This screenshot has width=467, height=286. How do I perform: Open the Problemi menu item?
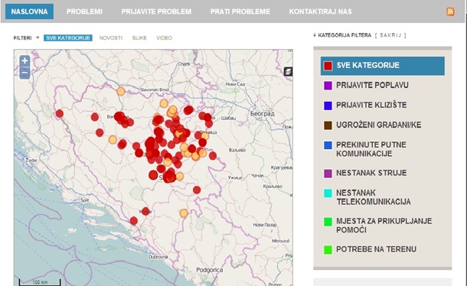(x=84, y=11)
